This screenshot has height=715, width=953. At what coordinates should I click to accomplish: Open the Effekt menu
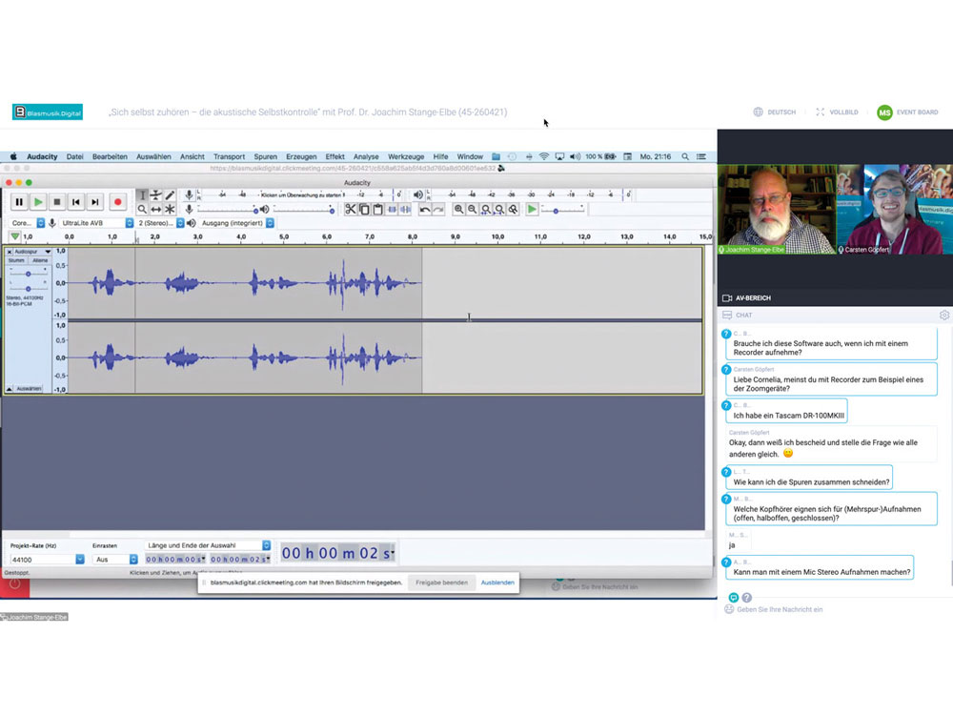point(335,157)
